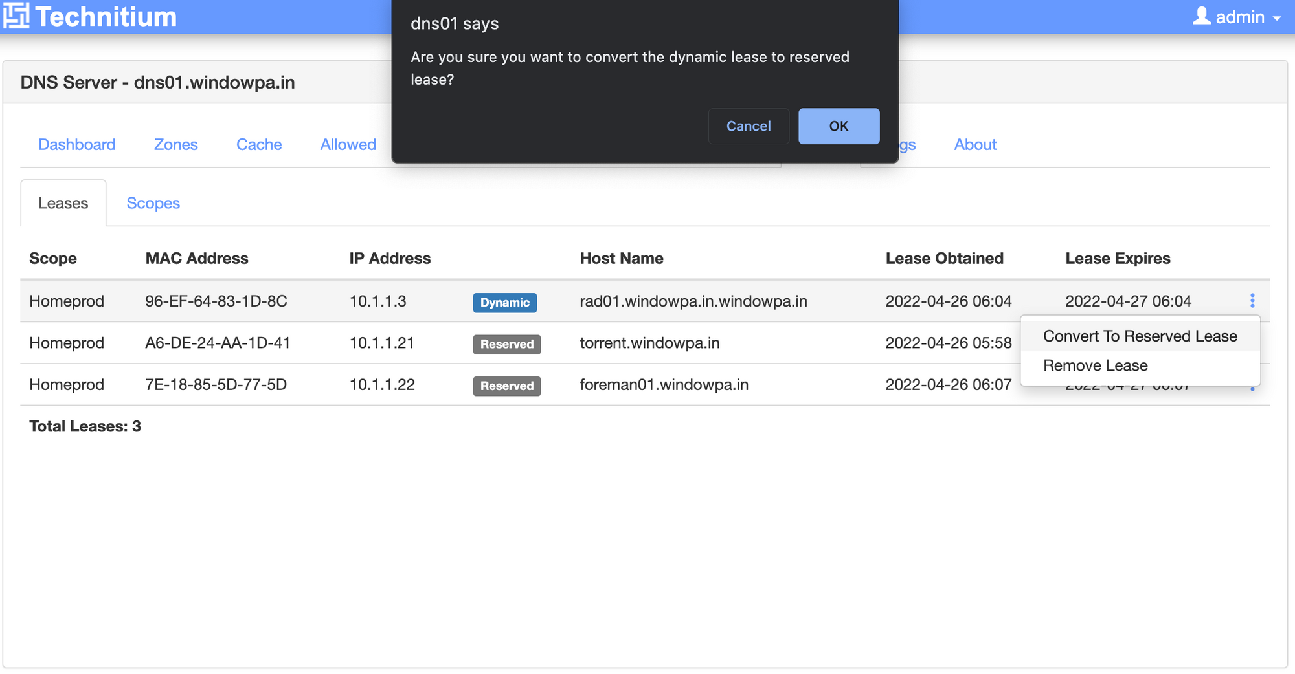Click the Scope column header

tap(53, 259)
